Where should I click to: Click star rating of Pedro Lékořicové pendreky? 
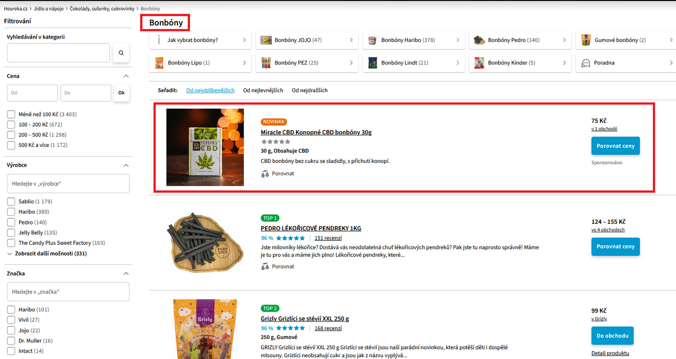click(x=290, y=238)
